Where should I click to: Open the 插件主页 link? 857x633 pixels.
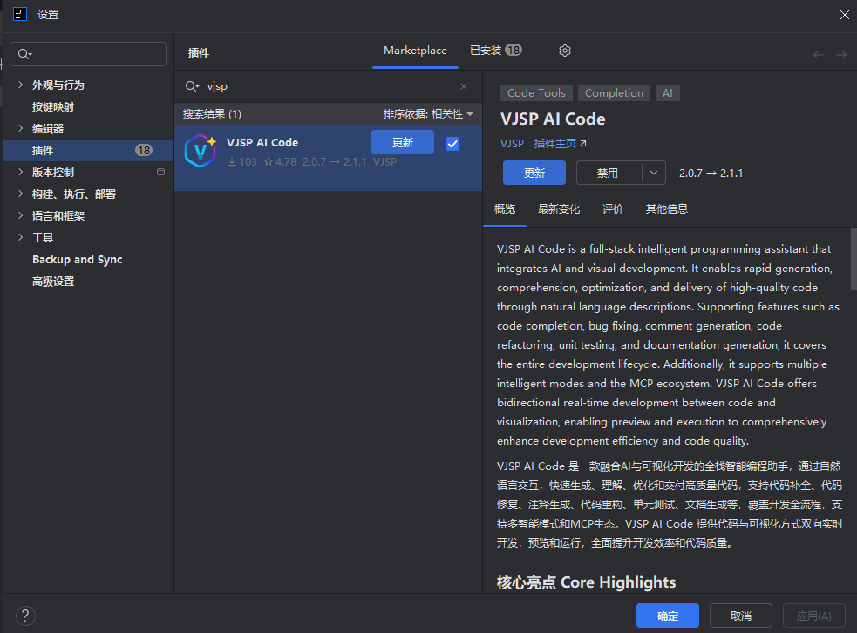(x=560, y=144)
